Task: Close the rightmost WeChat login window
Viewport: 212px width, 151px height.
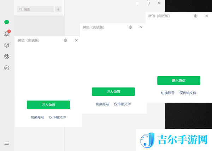Action: click(x=207, y=16)
